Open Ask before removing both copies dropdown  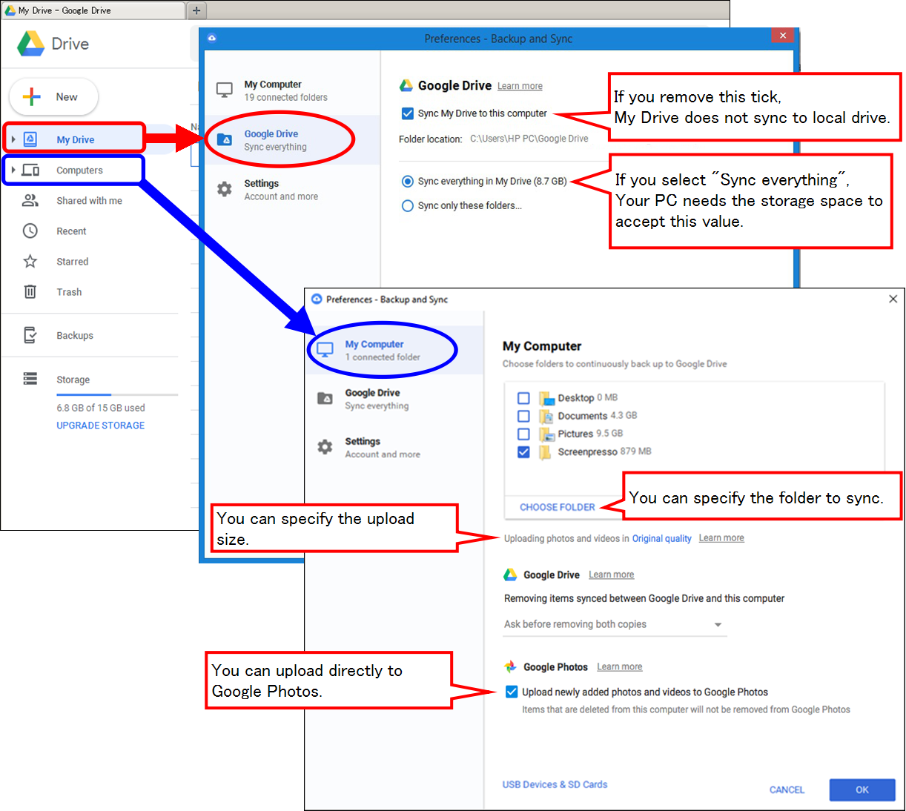point(615,624)
